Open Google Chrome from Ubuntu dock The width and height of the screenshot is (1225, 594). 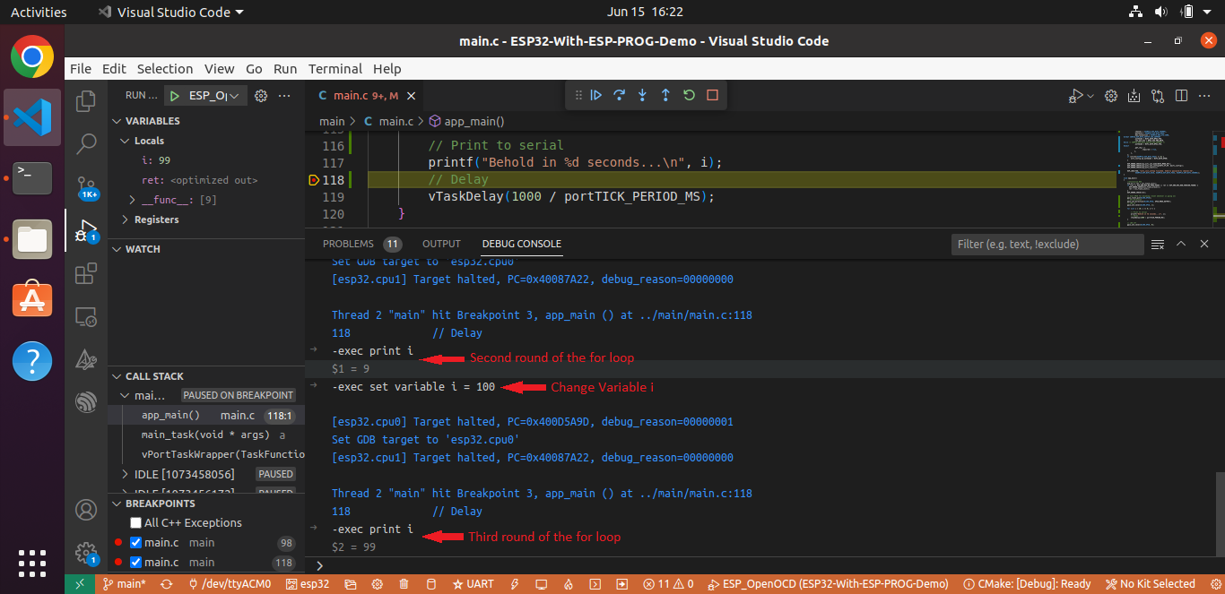[32, 57]
